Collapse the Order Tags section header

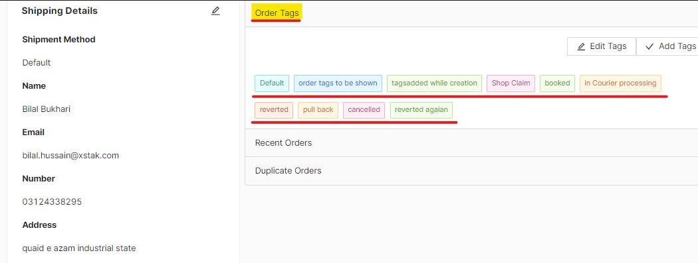click(471, 13)
